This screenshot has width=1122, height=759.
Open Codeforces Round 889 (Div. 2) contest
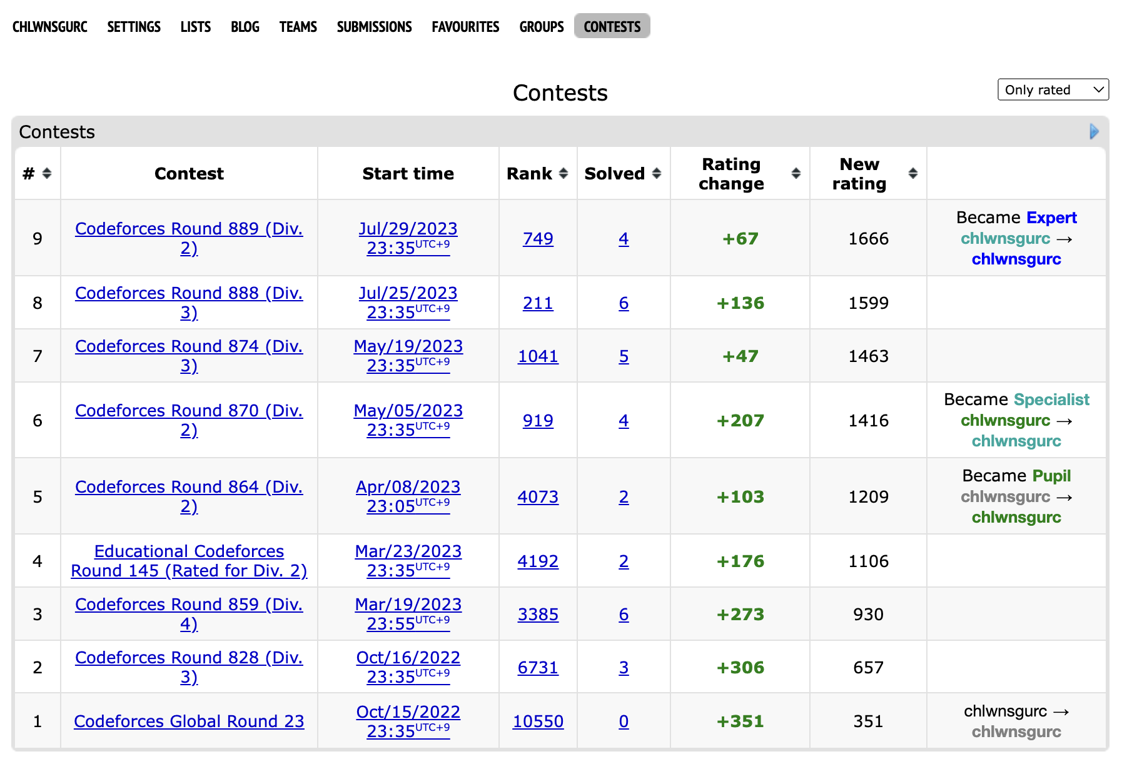click(x=189, y=238)
